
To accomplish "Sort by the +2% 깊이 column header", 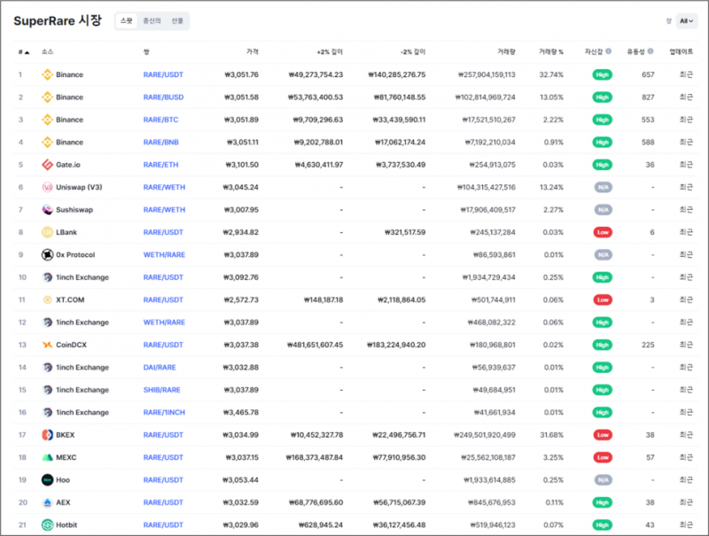I will click(x=330, y=52).
